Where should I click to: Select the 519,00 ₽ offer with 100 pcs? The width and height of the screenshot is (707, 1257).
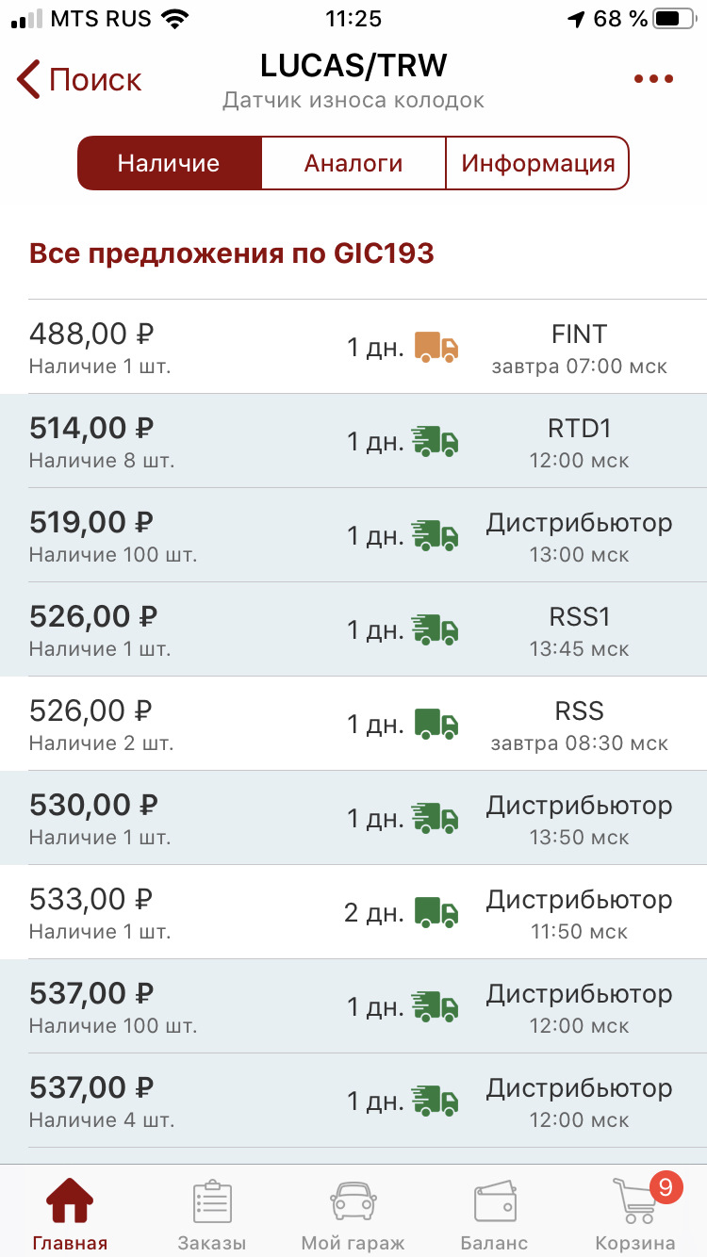point(189,535)
